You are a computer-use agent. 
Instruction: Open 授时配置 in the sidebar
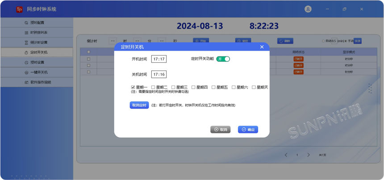coord(37,22)
